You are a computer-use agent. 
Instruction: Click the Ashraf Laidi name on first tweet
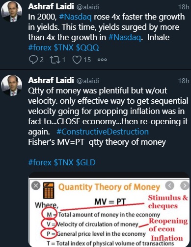click(x=51, y=7)
